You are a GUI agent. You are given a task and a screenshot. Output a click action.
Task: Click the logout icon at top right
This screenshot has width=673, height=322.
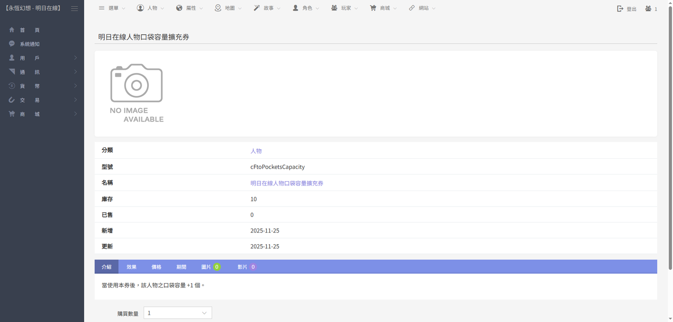[620, 8]
